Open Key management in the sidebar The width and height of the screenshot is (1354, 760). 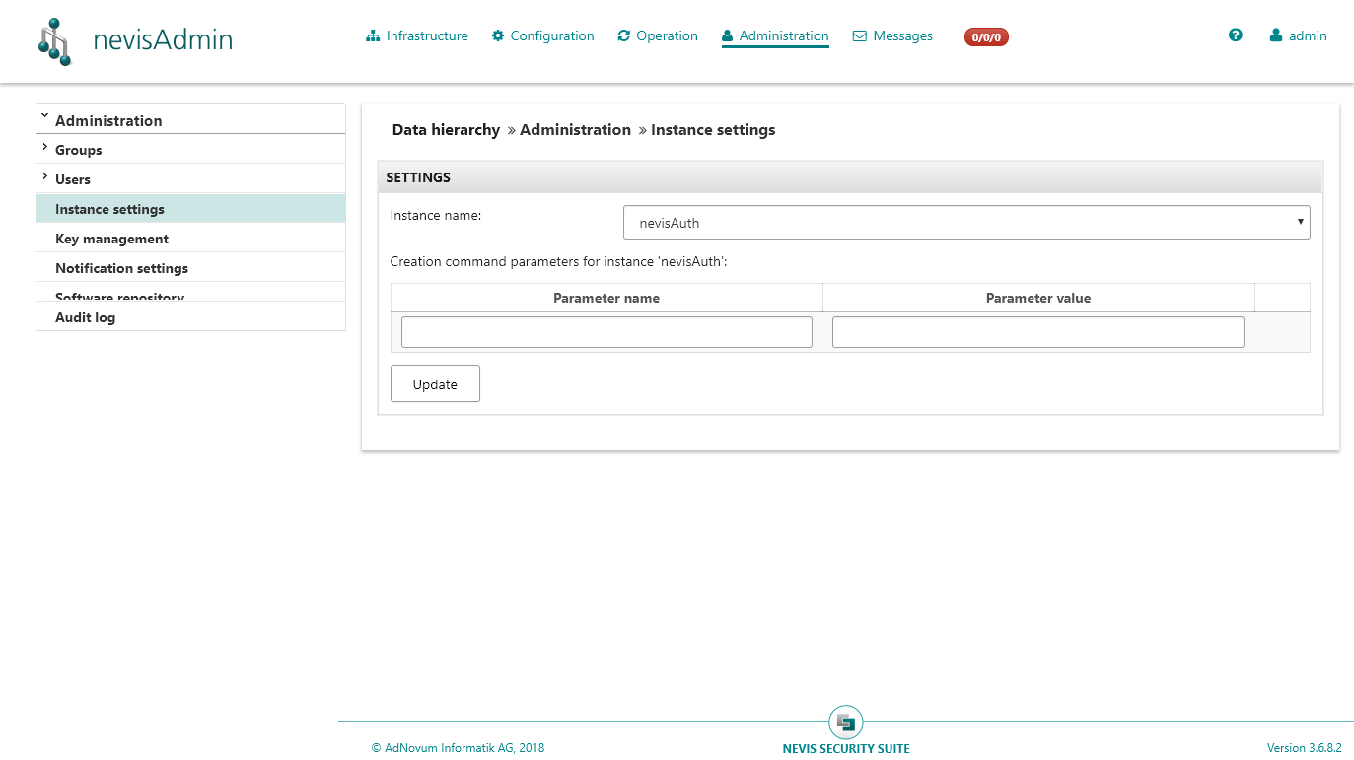click(191, 239)
